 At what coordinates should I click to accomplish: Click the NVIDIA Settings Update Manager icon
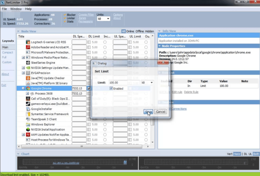point(28,68)
